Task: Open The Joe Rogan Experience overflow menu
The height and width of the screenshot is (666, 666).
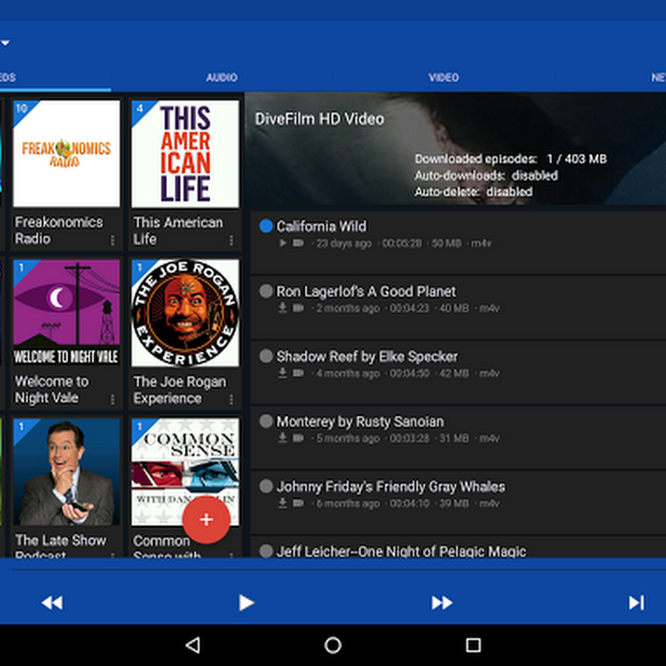Action: pyautogui.click(x=231, y=400)
